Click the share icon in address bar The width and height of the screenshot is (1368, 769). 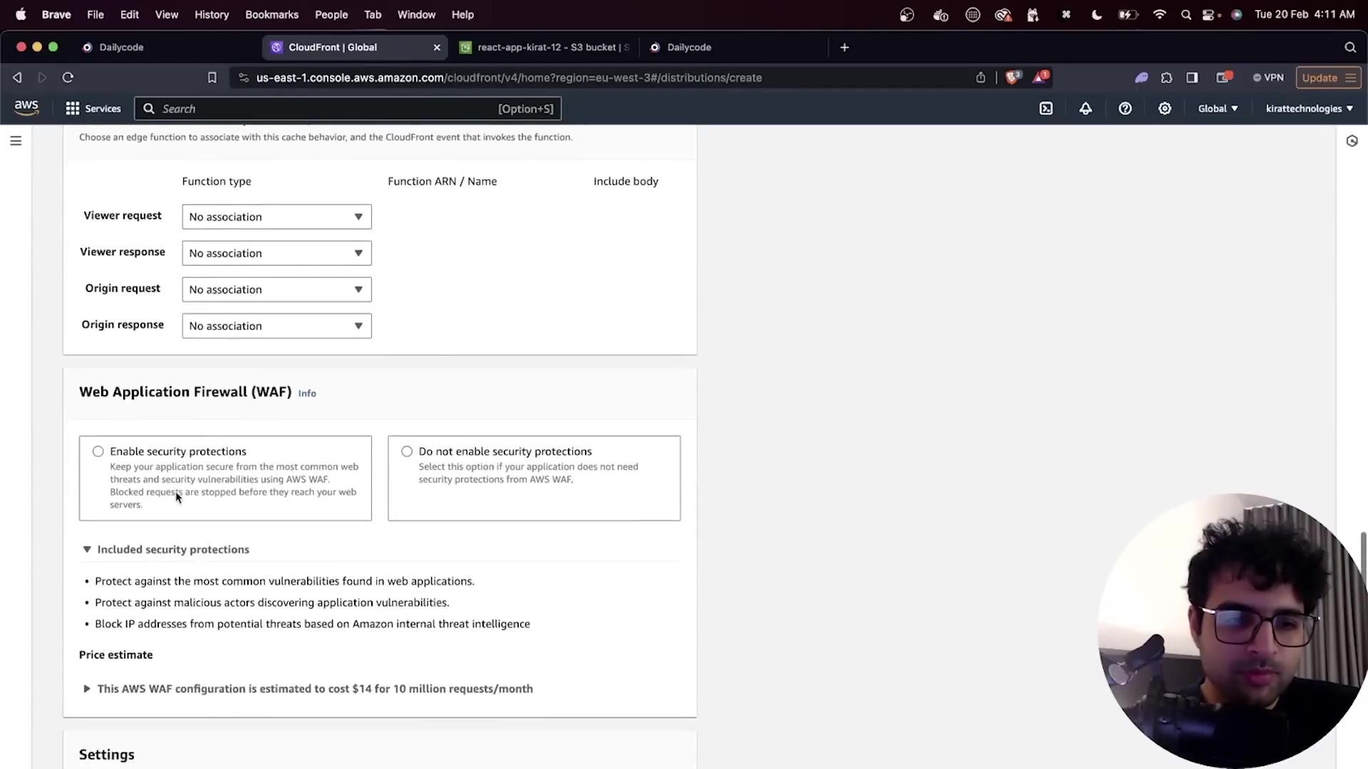coord(980,78)
